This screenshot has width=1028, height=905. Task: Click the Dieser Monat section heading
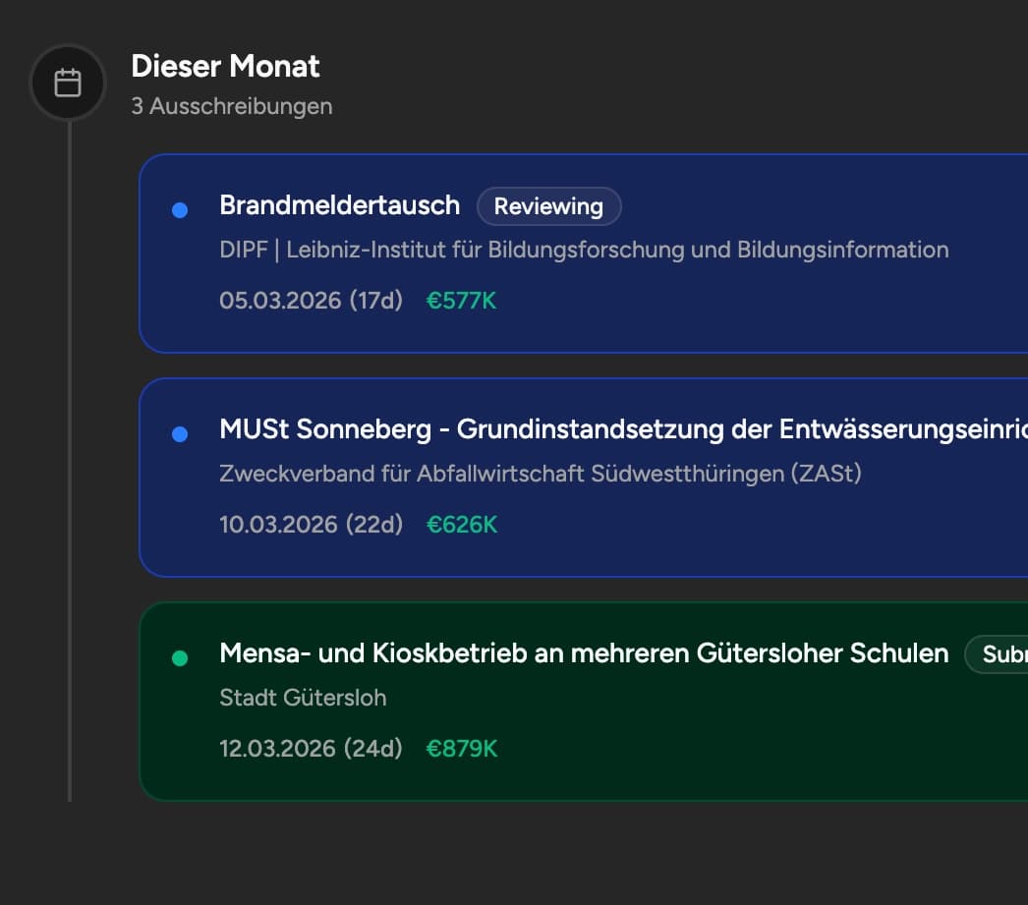tap(225, 66)
